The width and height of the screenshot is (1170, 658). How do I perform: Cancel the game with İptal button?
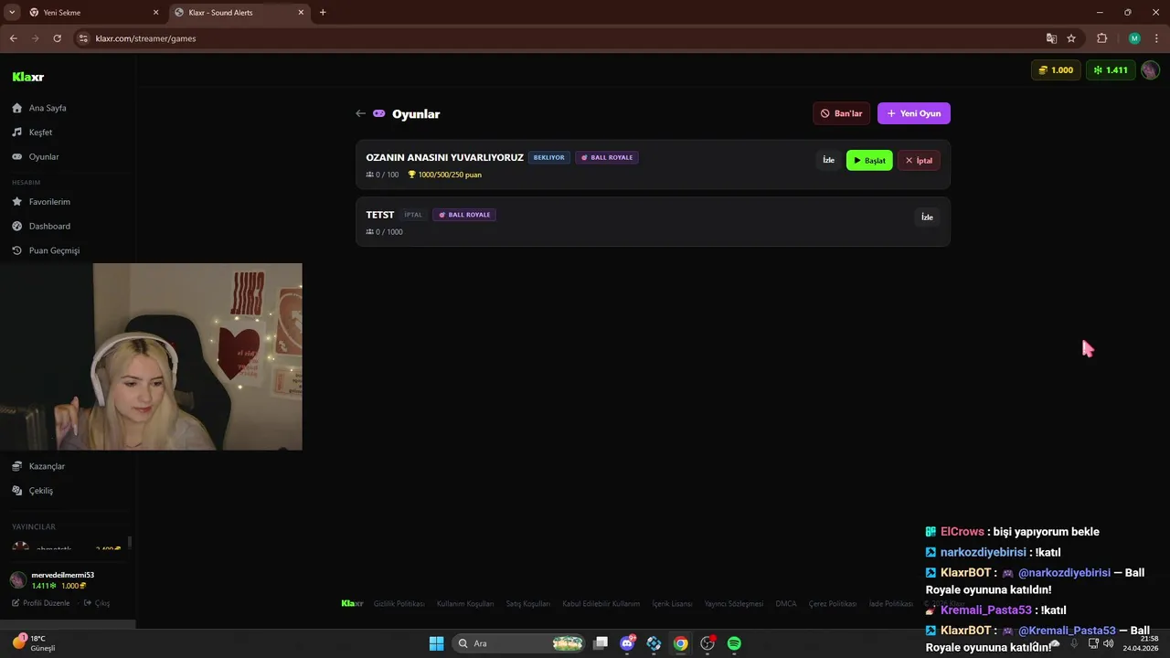click(919, 160)
